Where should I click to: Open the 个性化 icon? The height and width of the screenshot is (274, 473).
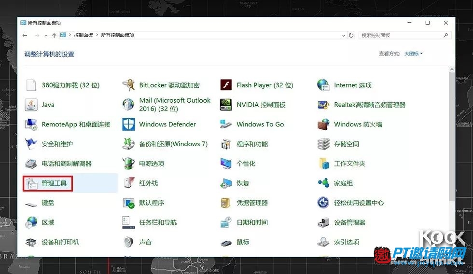click(226, 164)
